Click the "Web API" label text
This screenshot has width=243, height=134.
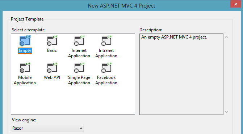[52, 77]
